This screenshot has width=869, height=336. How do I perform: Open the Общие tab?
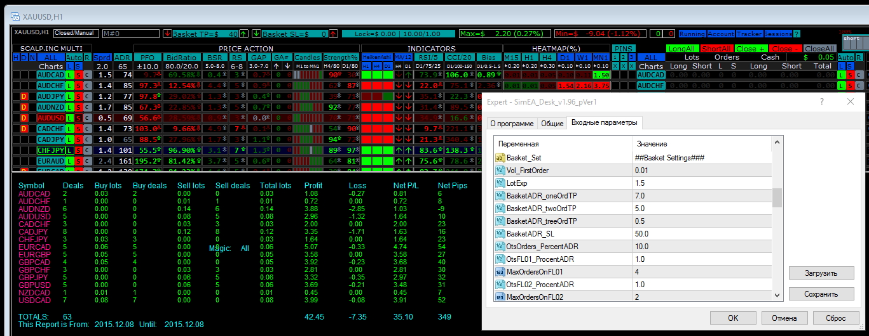552,123
